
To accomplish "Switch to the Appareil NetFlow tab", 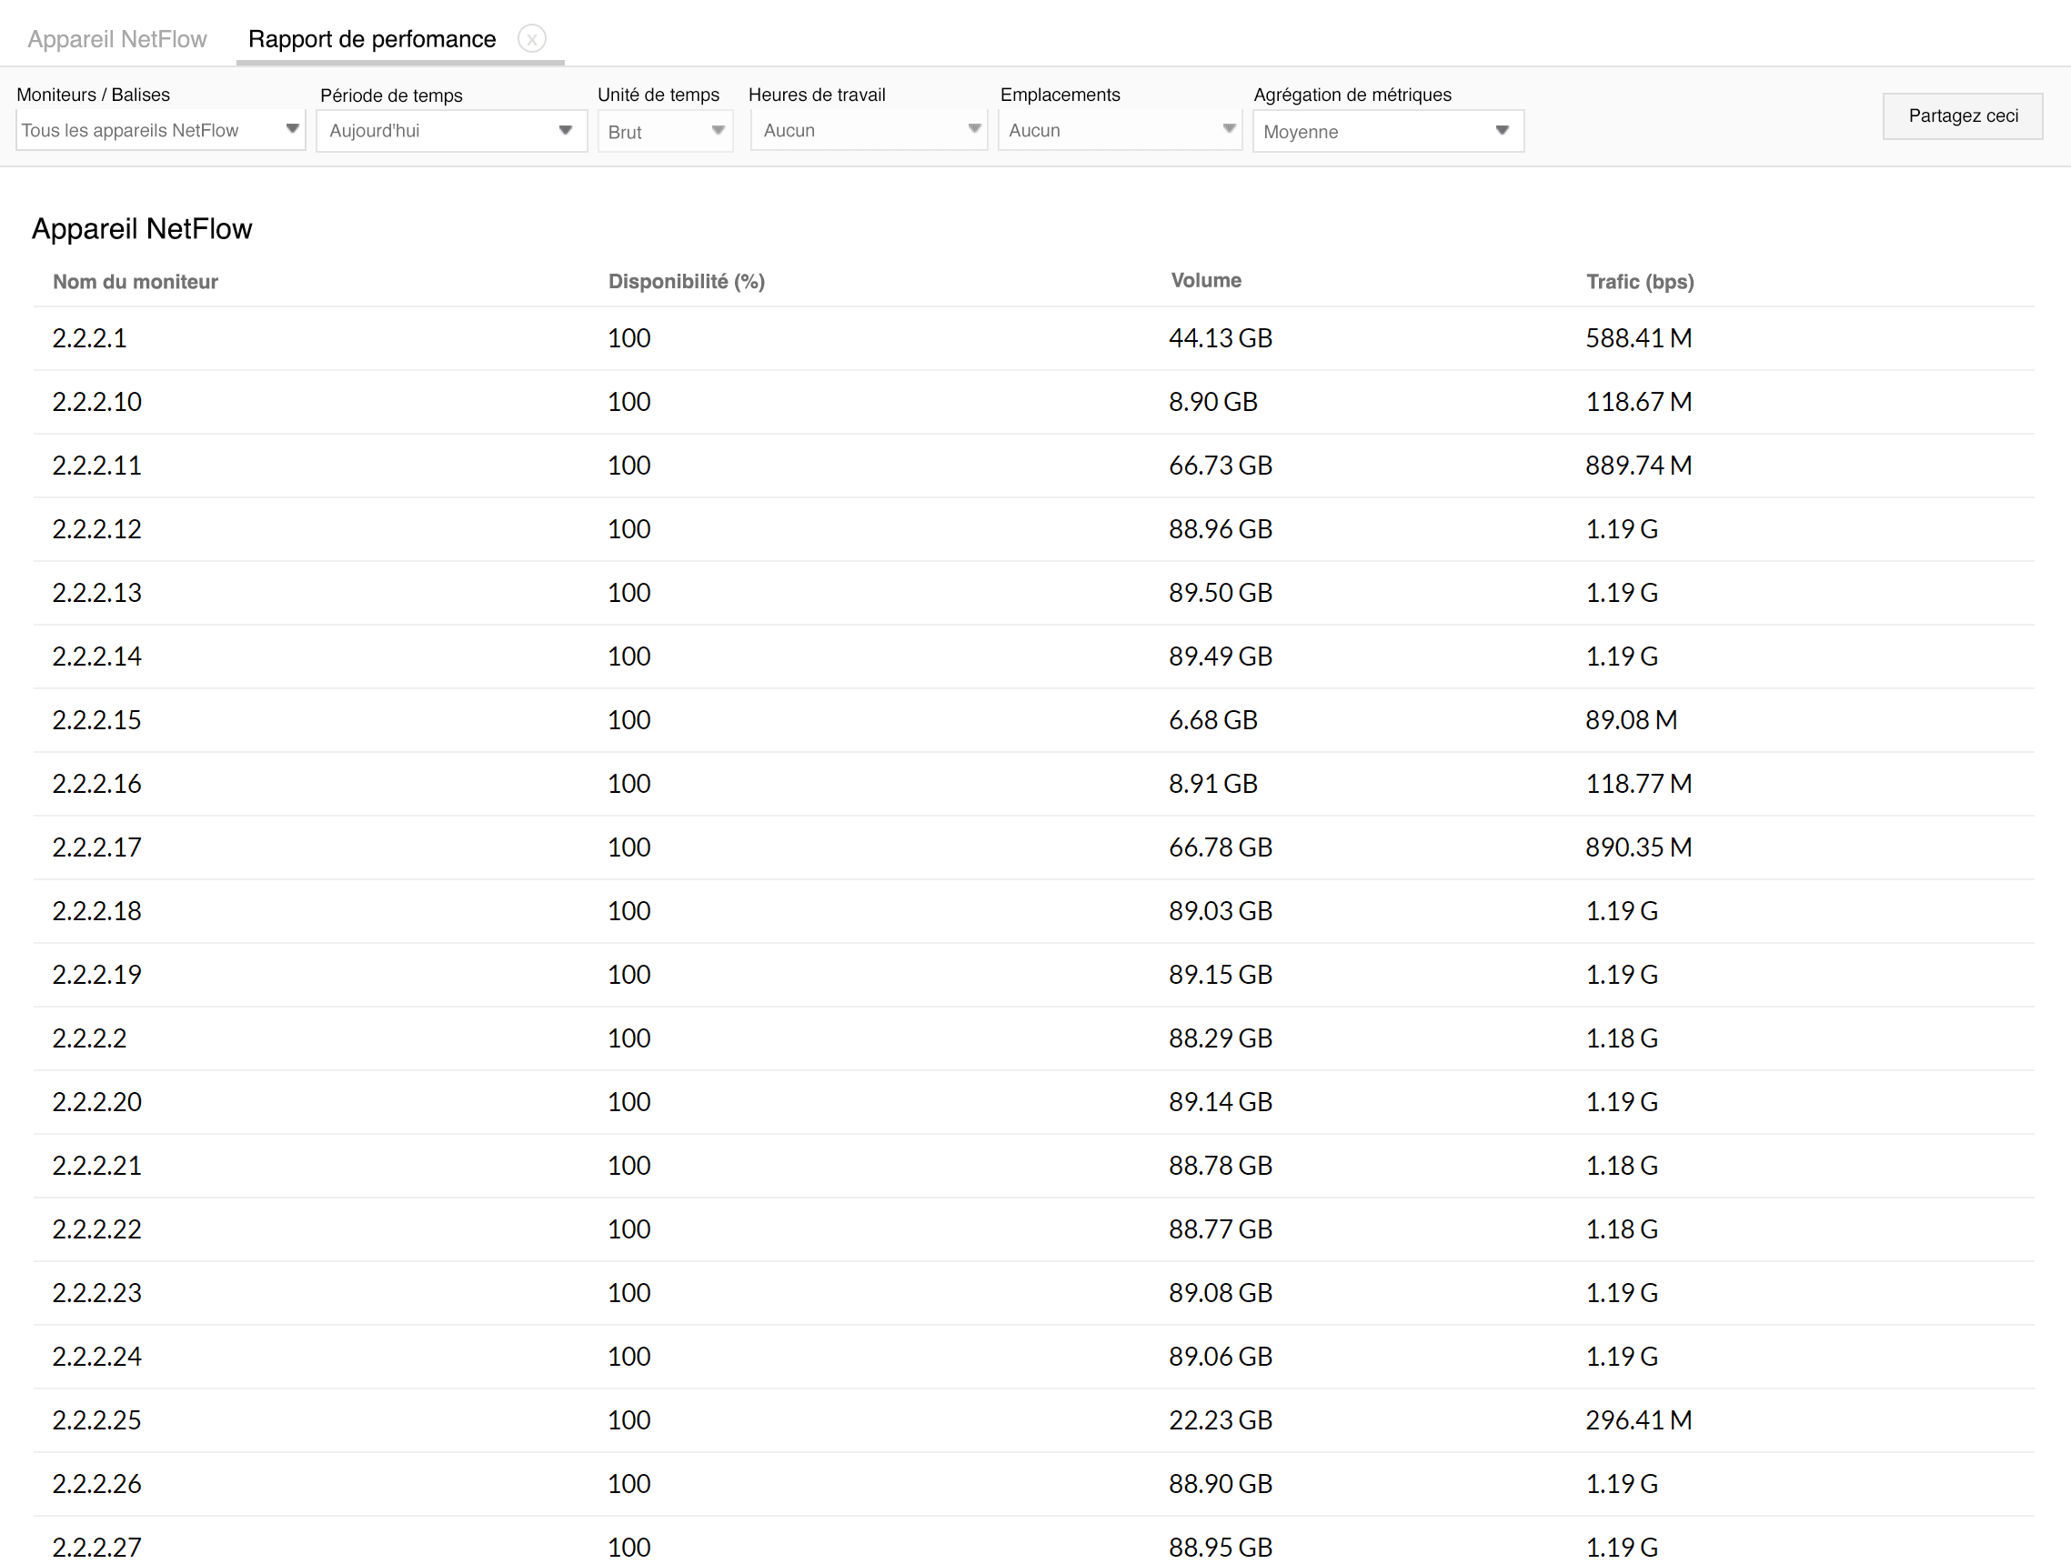I will coord(117,39).
